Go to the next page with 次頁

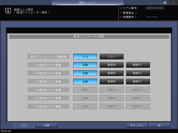[46, 125]
